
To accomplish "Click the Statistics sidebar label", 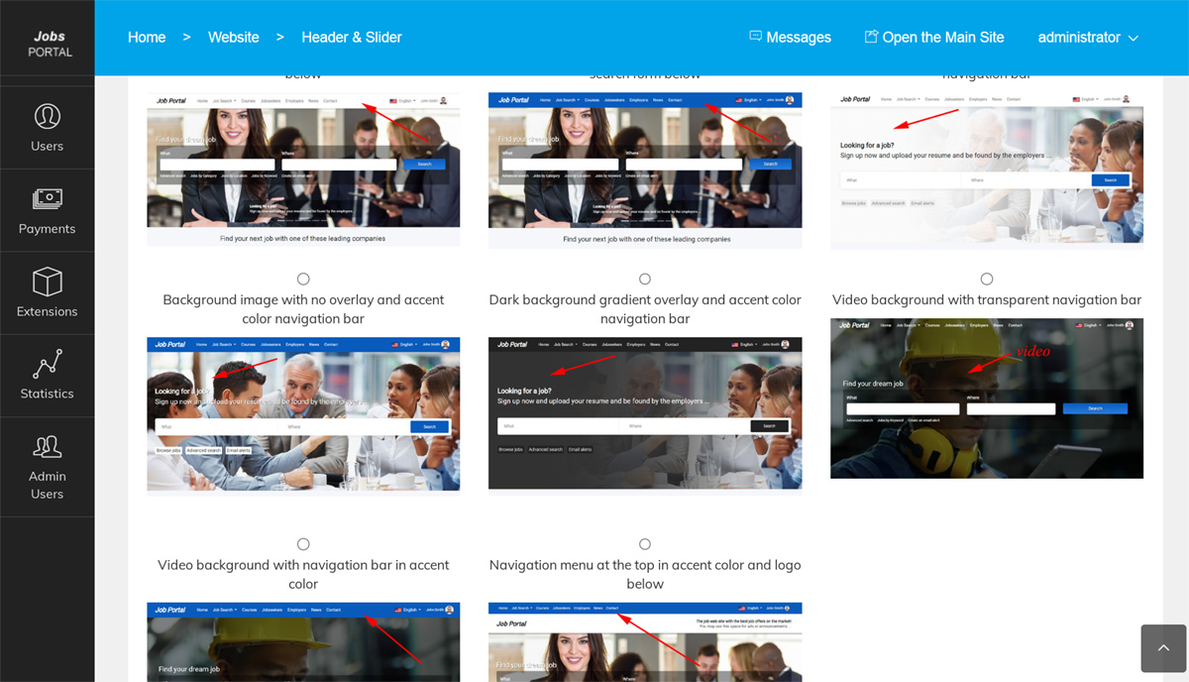I will (47, 394).
